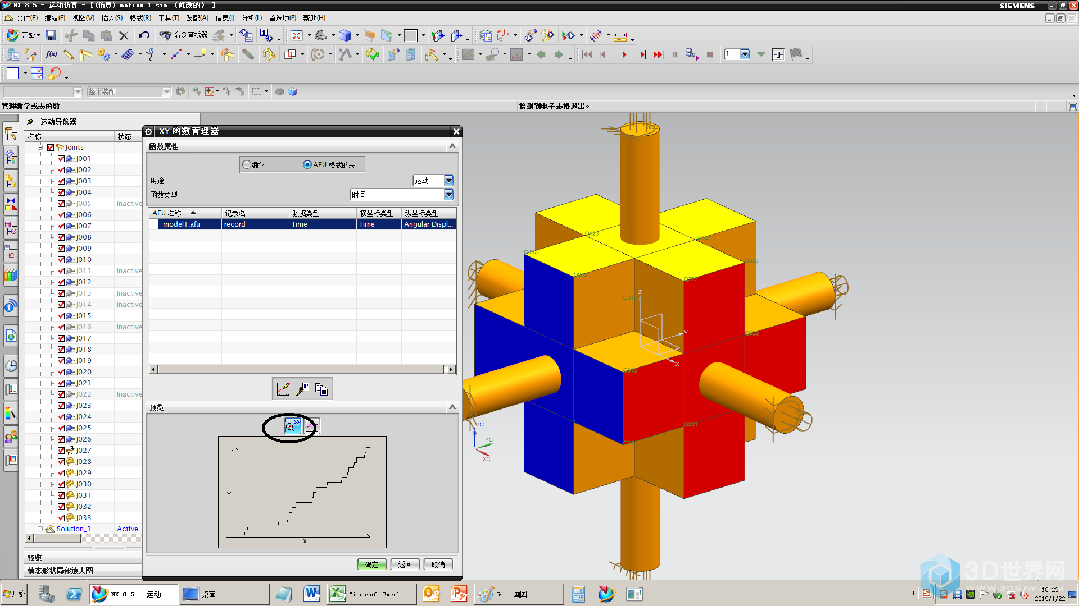This screenshot has width=1079, height=606.
Task: Click the AFU table horizontal scrollbar
Action: 302,370
